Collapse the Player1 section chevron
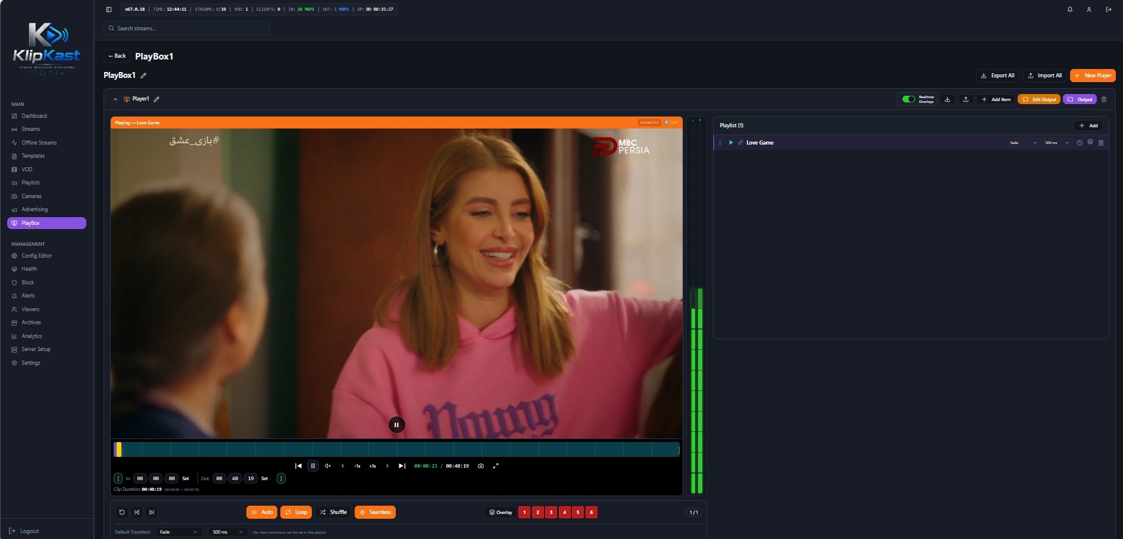 click(x=115, y=99)
